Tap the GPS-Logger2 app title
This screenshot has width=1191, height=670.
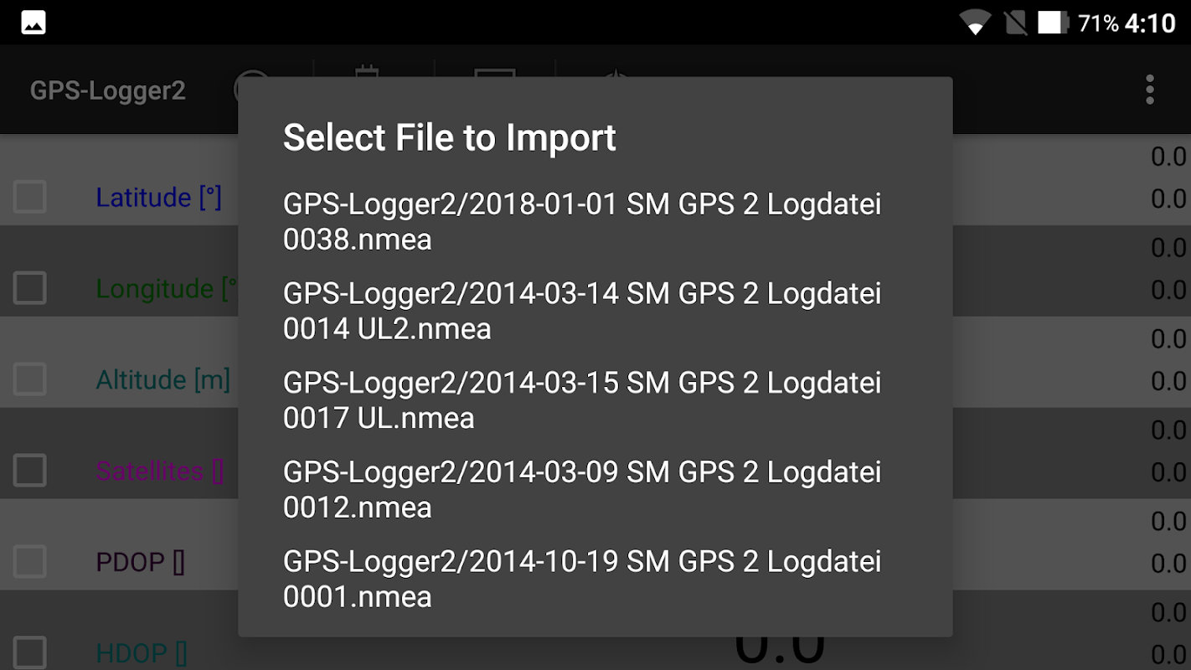108,90
